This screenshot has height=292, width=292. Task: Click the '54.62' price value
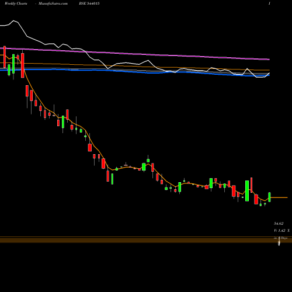(279, 224)
